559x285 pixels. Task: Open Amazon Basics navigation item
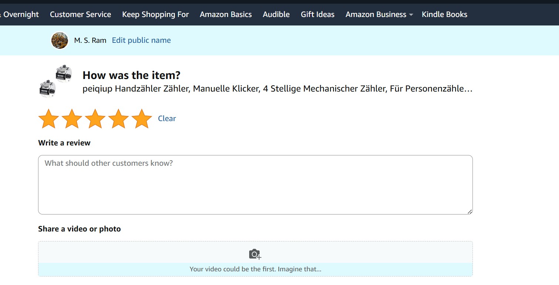pyautogui.click(x=226, y=14)
